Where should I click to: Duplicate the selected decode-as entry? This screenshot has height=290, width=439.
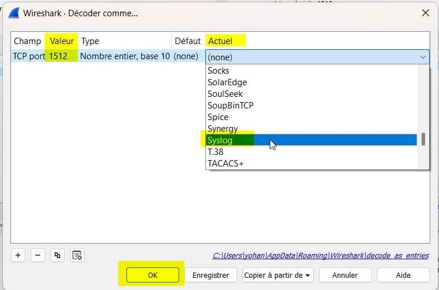(57, 255)
